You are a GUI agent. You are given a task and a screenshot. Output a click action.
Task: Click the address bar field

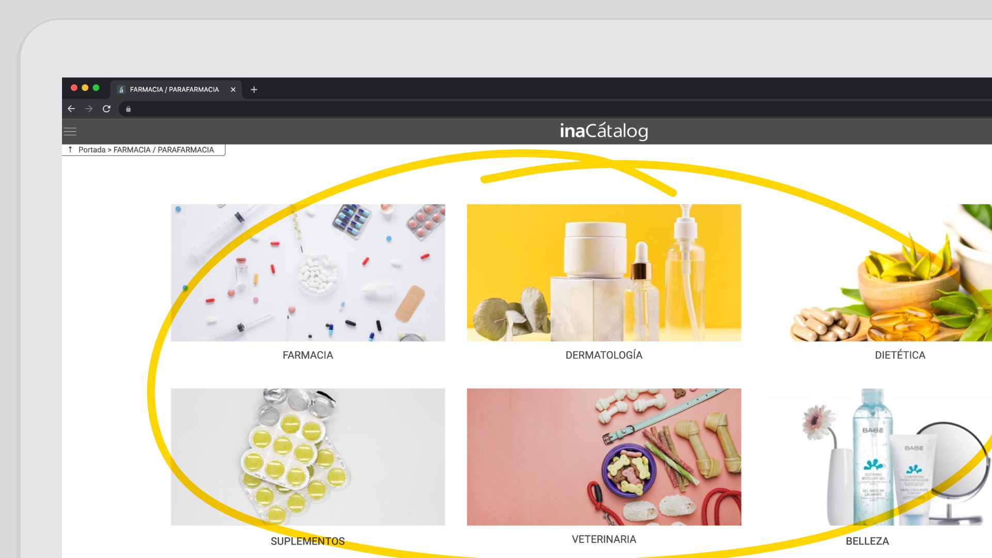point(517,109)
